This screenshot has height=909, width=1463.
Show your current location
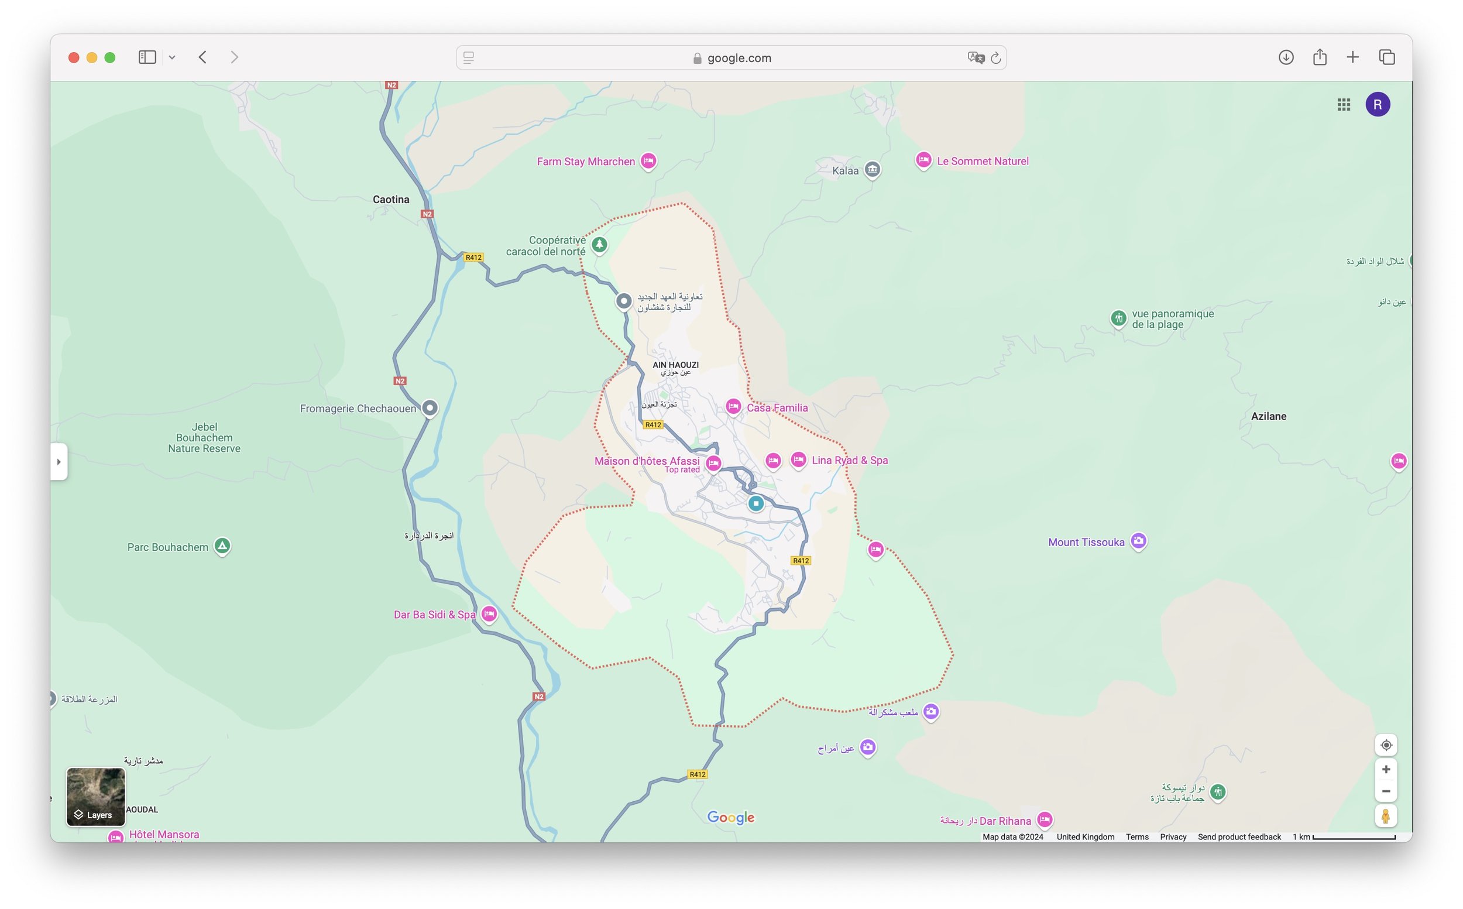coord(1386,746)
